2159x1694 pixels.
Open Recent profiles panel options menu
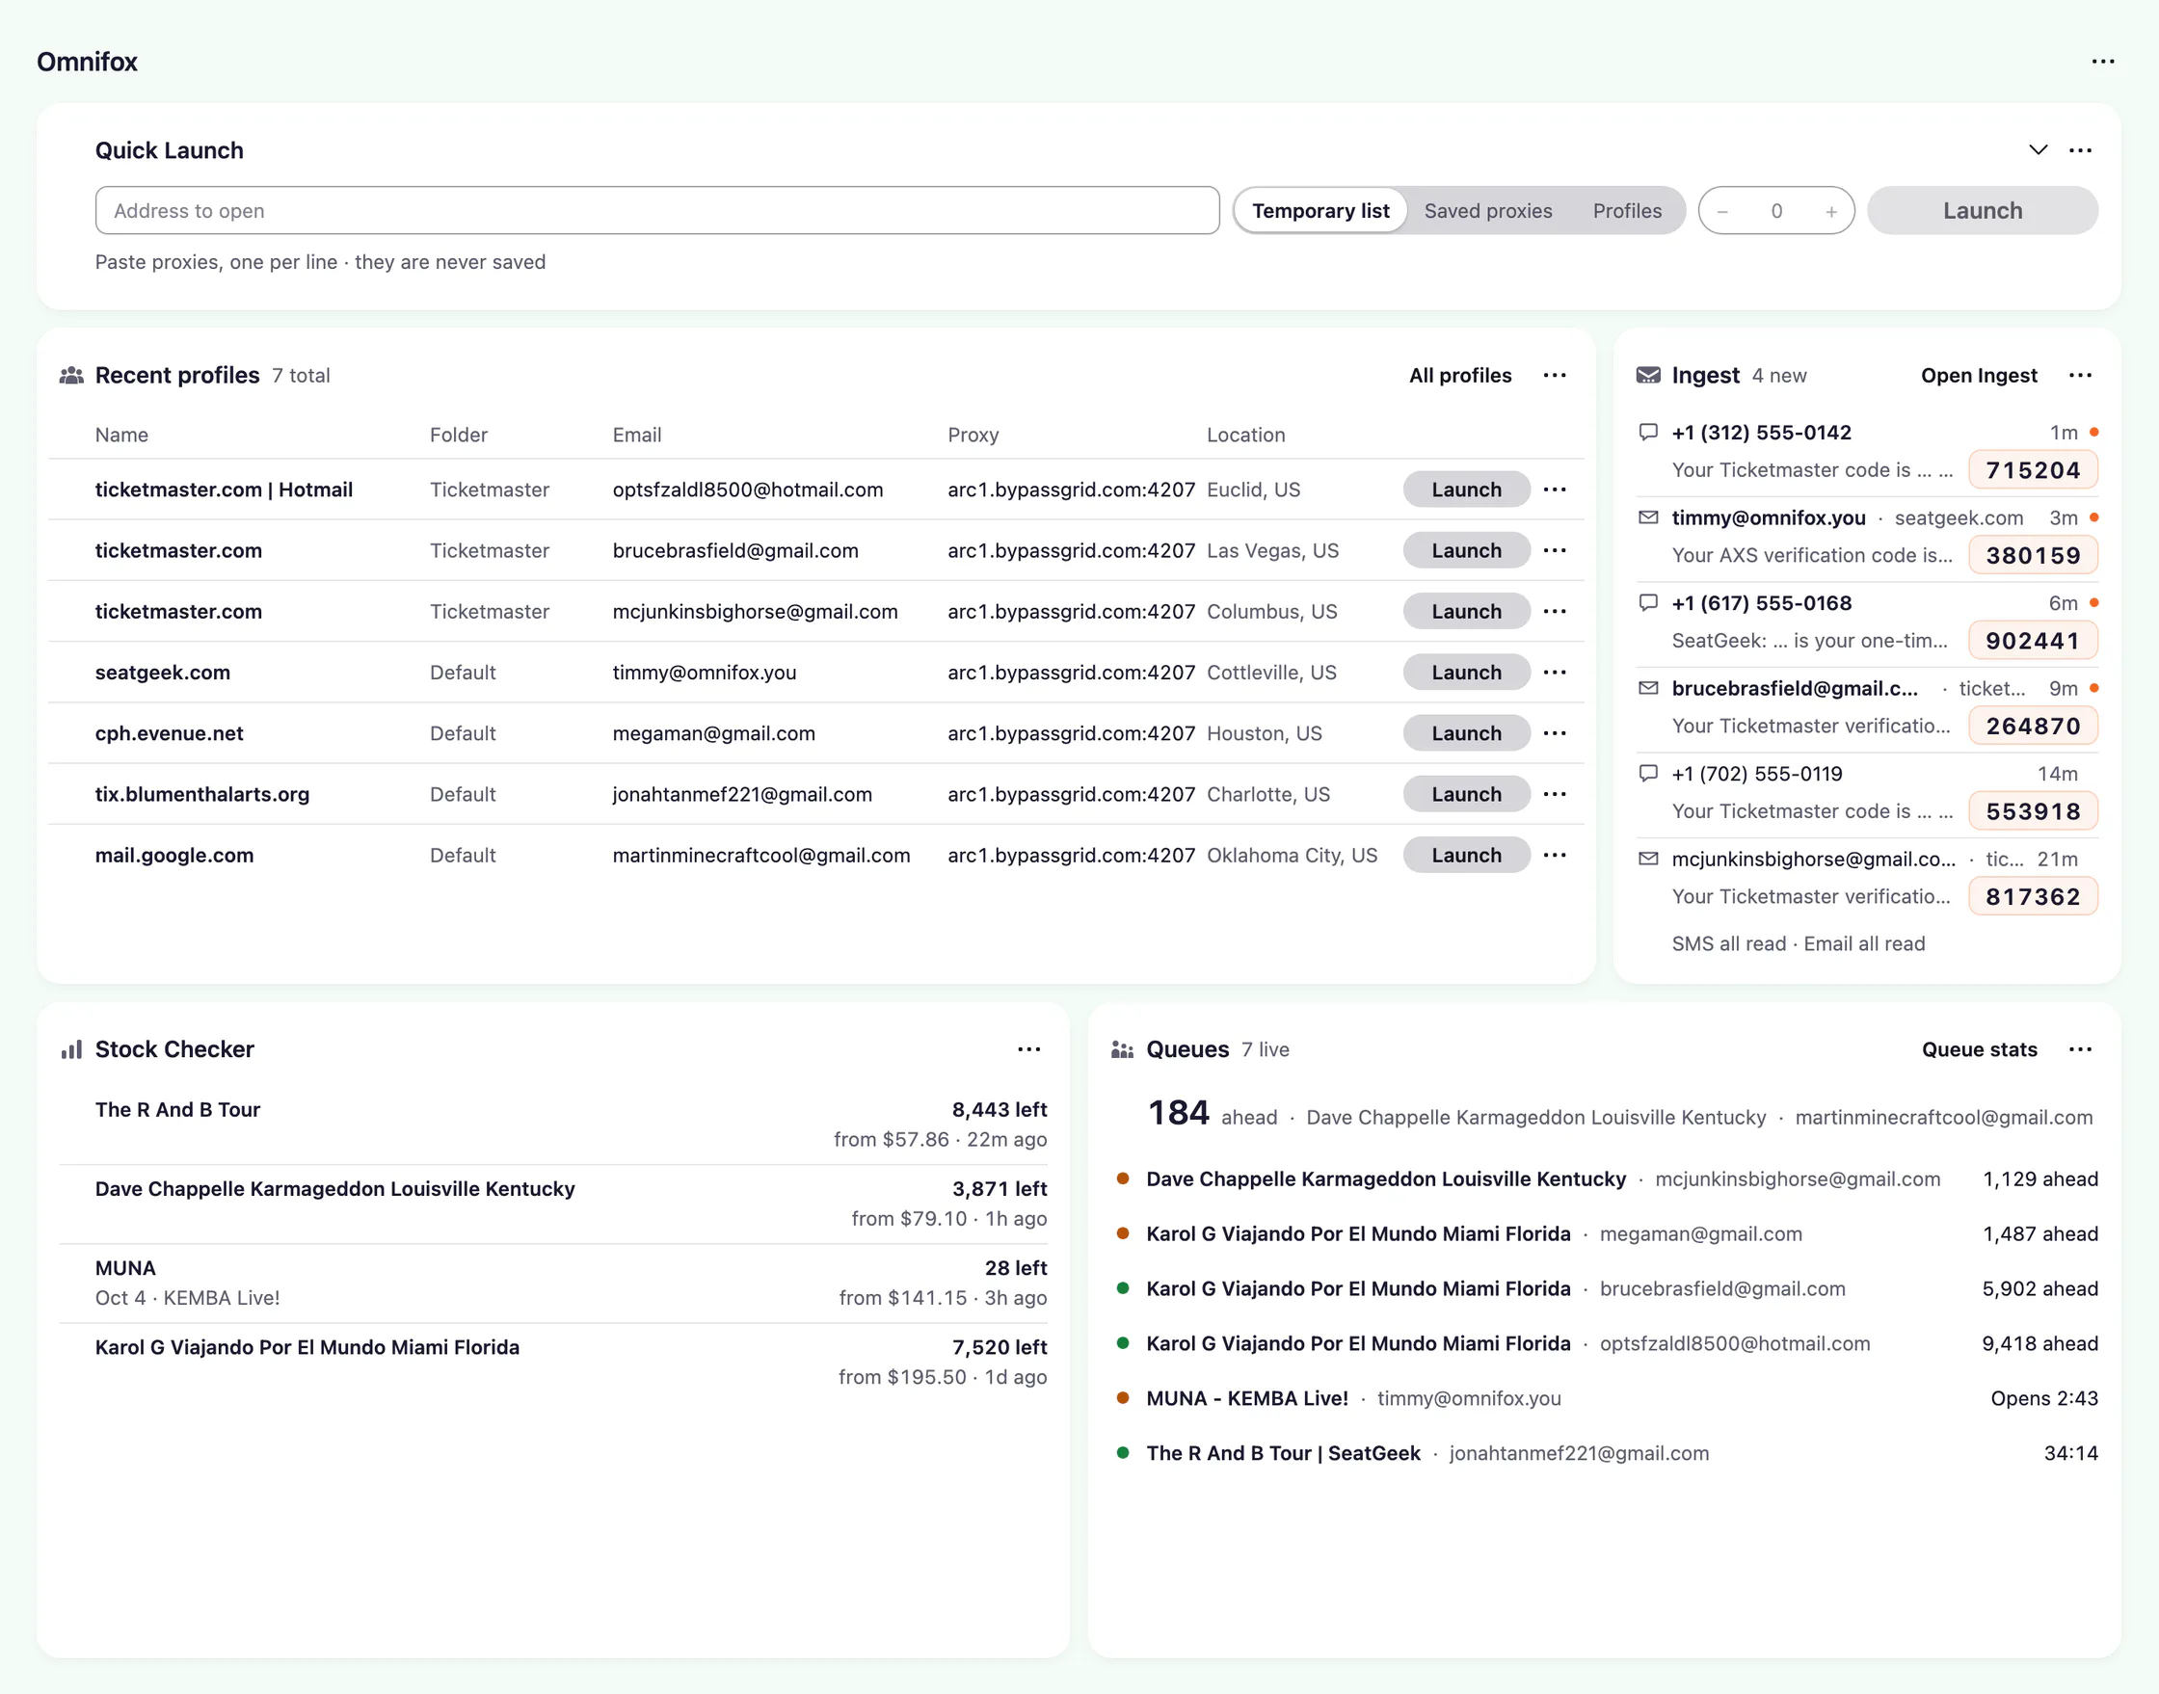click(1554, 376)
